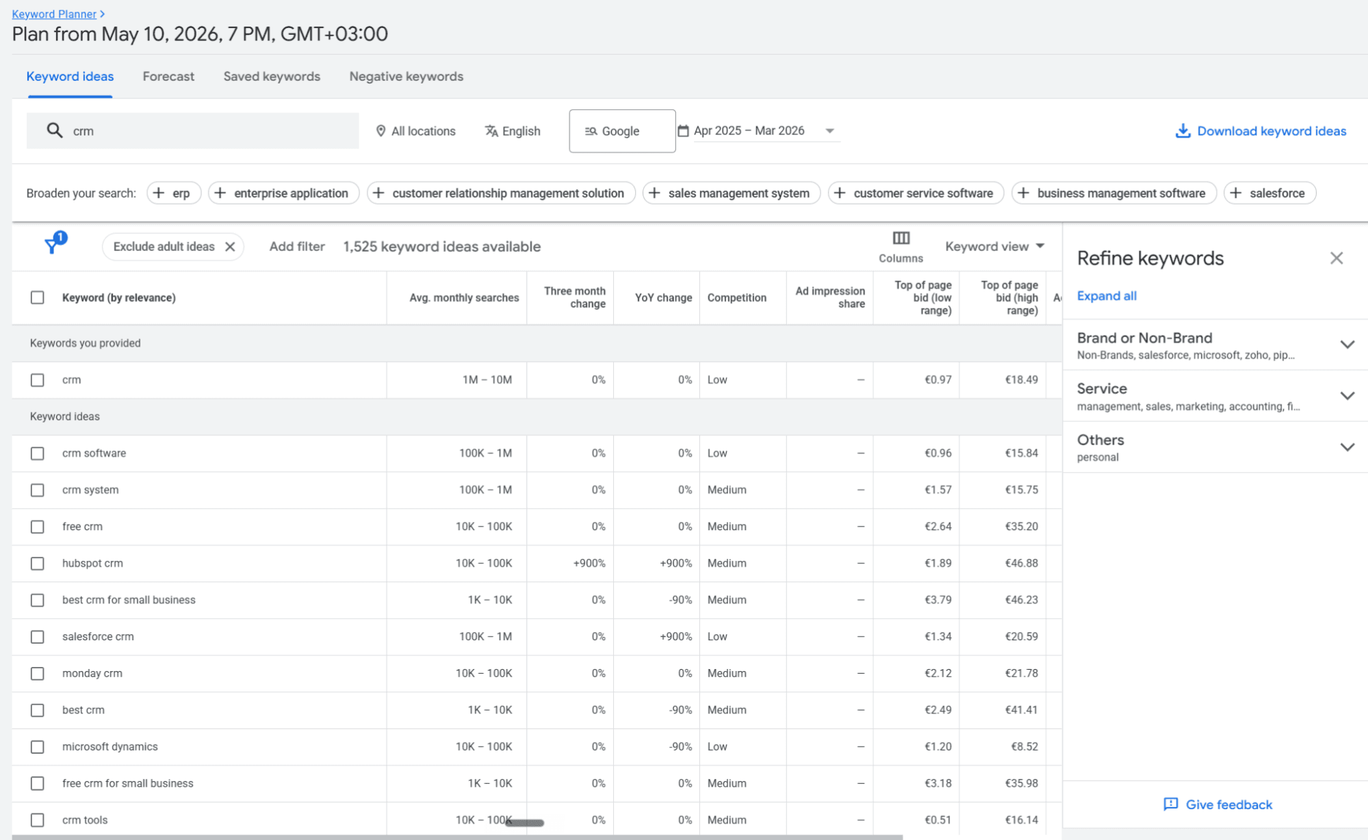
Task: Click plus icon on erp chip
Action: [x=159, y=193]
